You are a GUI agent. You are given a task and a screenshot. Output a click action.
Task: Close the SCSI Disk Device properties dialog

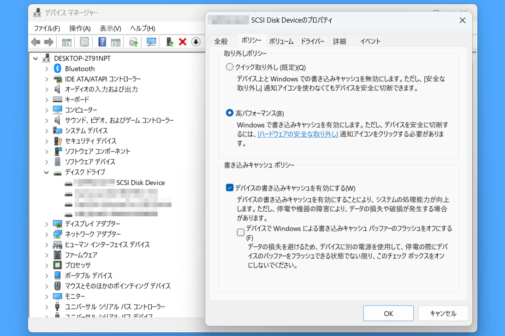click(463, 20)
